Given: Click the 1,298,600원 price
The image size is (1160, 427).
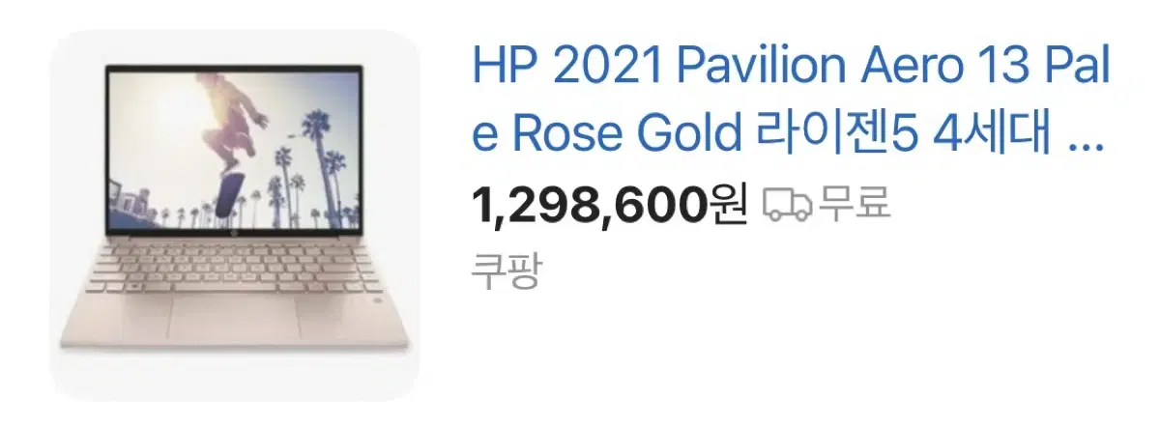Looking at the screenshot, I should coord(610,205).
